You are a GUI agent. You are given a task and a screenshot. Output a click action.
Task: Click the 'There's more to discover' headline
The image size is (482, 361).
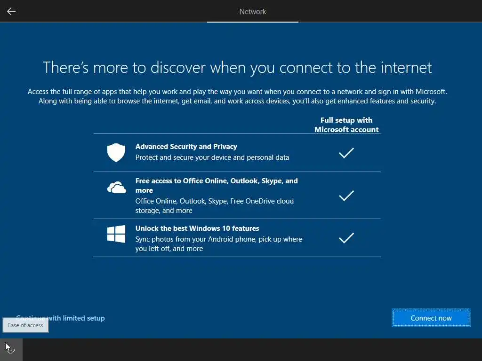(237, 68)
